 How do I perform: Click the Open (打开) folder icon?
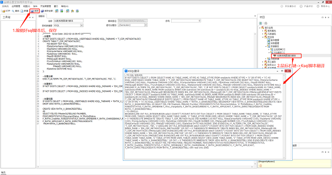pos(4,11)
